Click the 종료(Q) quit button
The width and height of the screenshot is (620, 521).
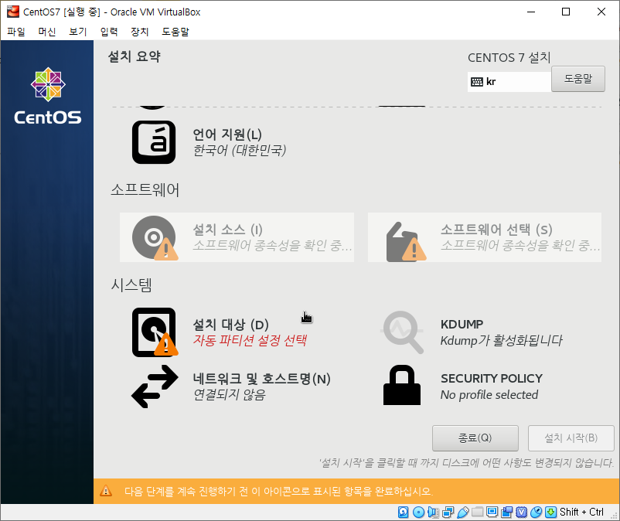(475, 438)
